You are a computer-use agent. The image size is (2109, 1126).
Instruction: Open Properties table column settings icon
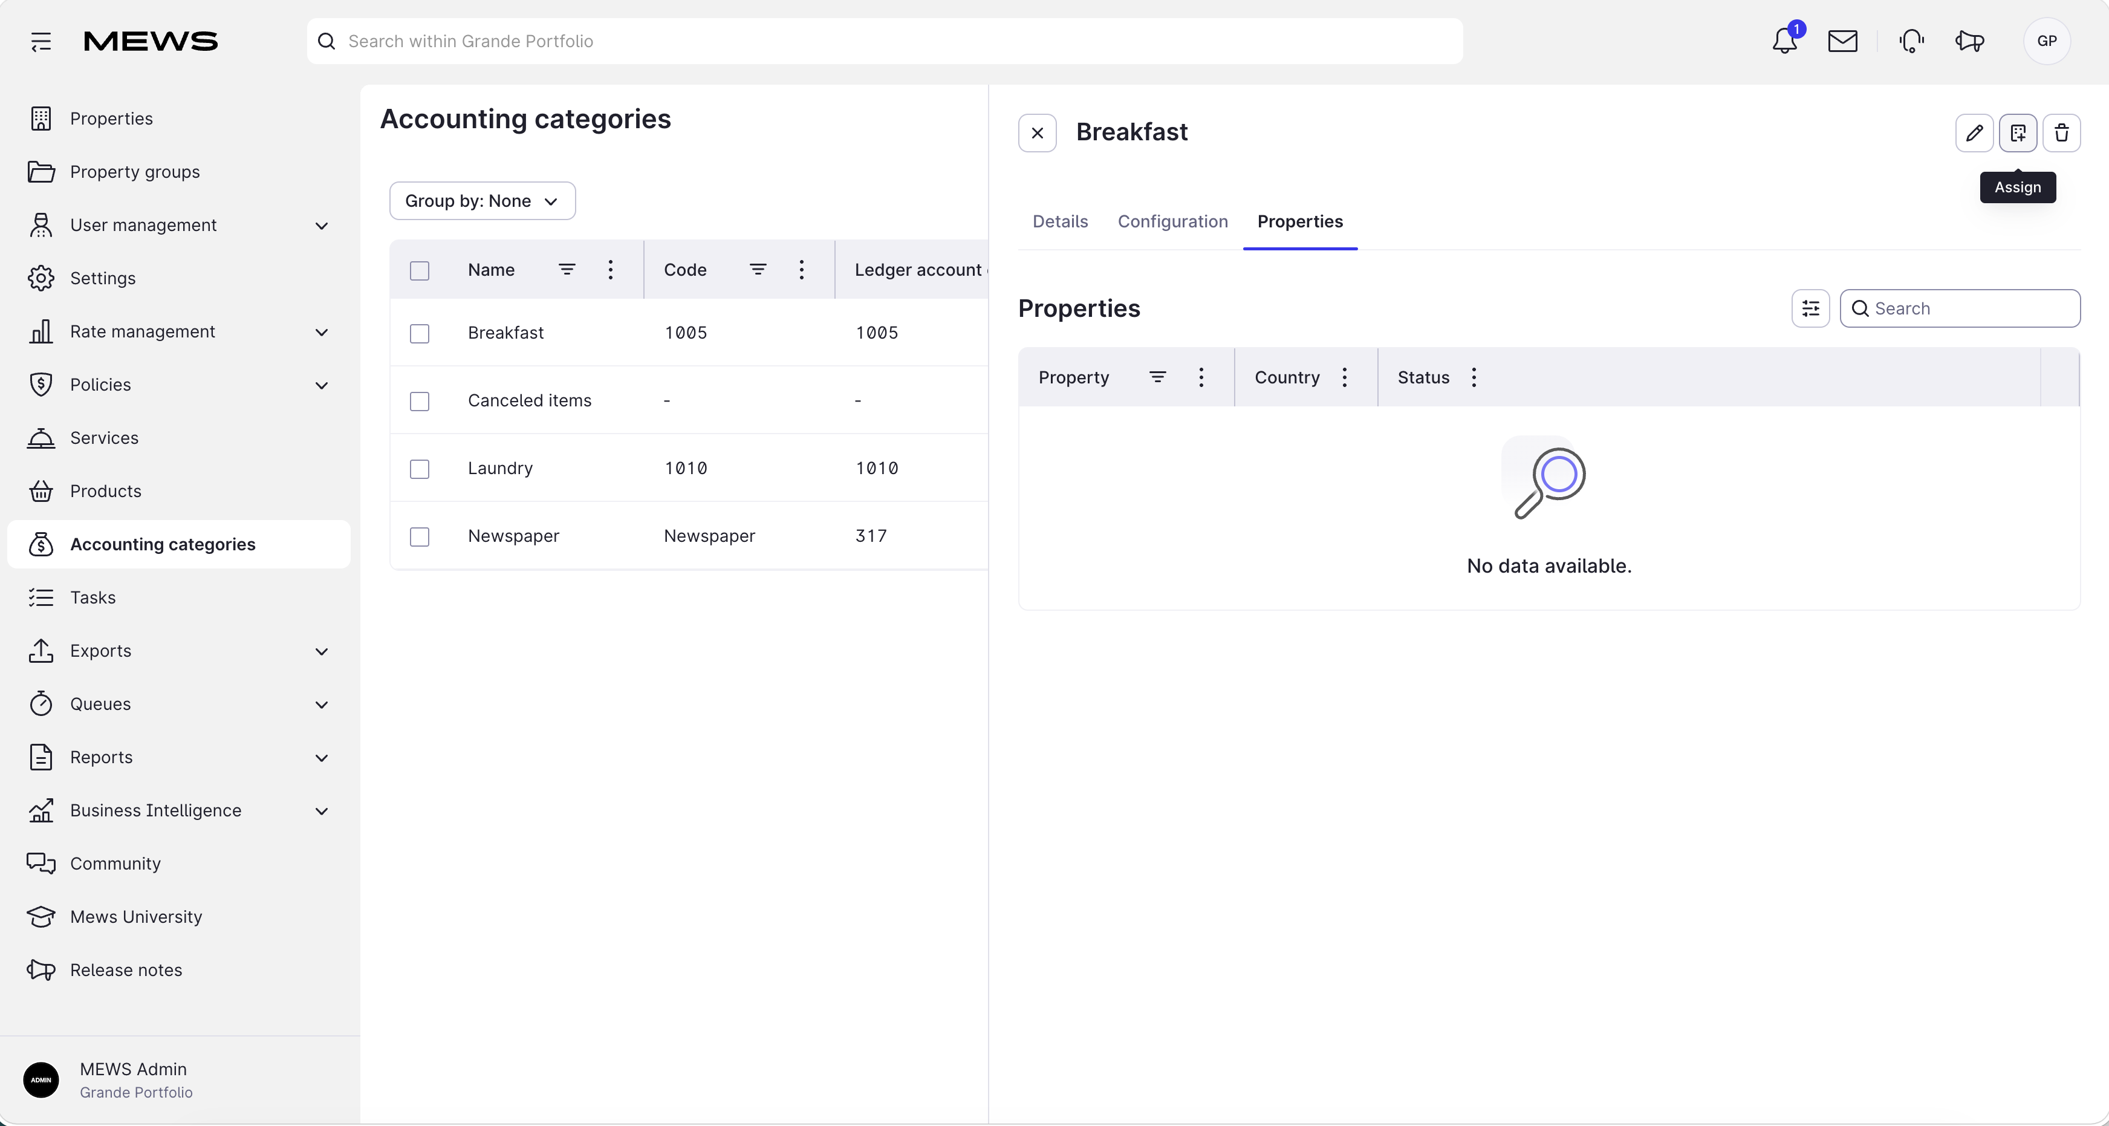point(1810,309)
